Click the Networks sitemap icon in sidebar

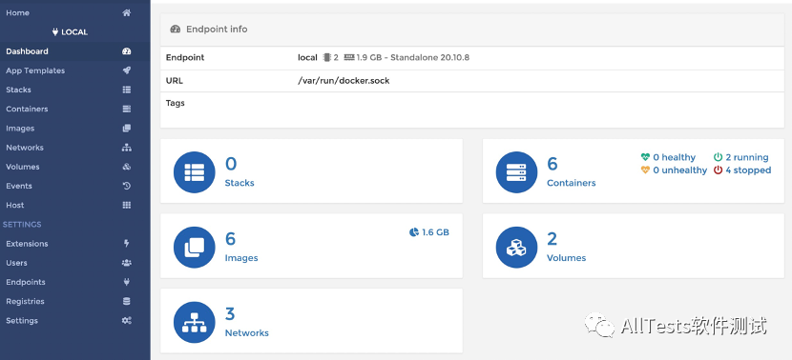tap(127, 148)
